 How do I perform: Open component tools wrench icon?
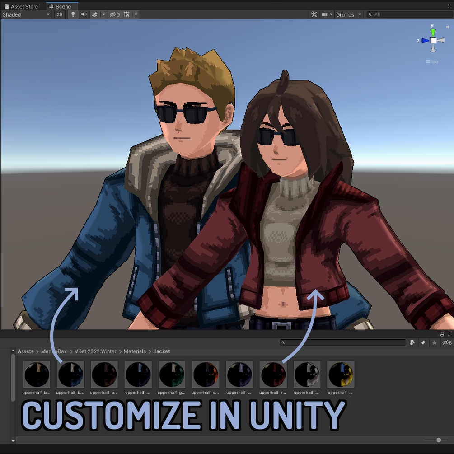(x=314, y=14)
